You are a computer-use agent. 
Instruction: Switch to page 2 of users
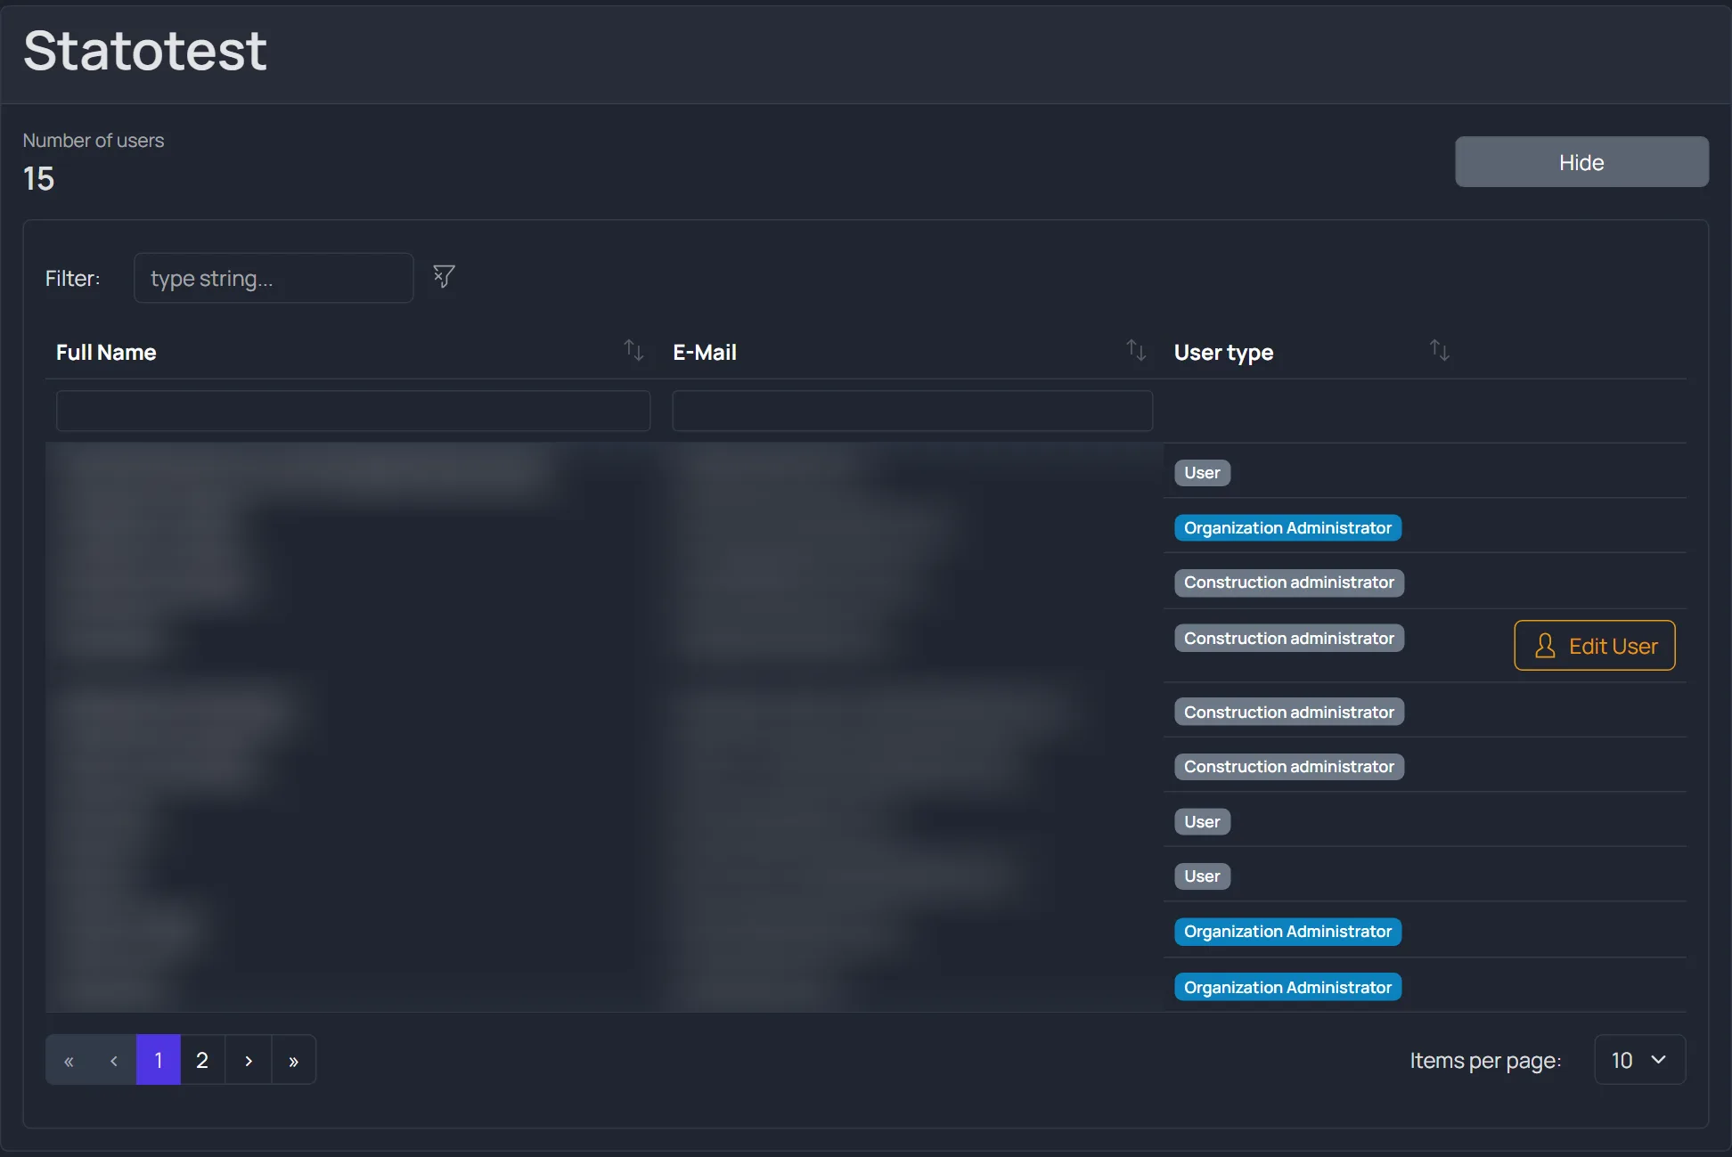[202, 1060]
